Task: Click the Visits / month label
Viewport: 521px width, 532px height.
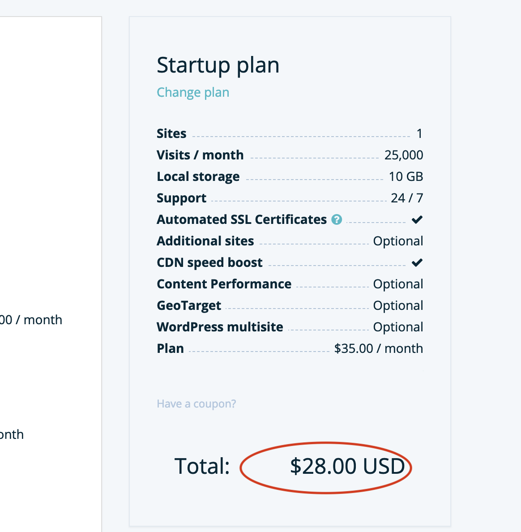Action: (x=200, y=155)
